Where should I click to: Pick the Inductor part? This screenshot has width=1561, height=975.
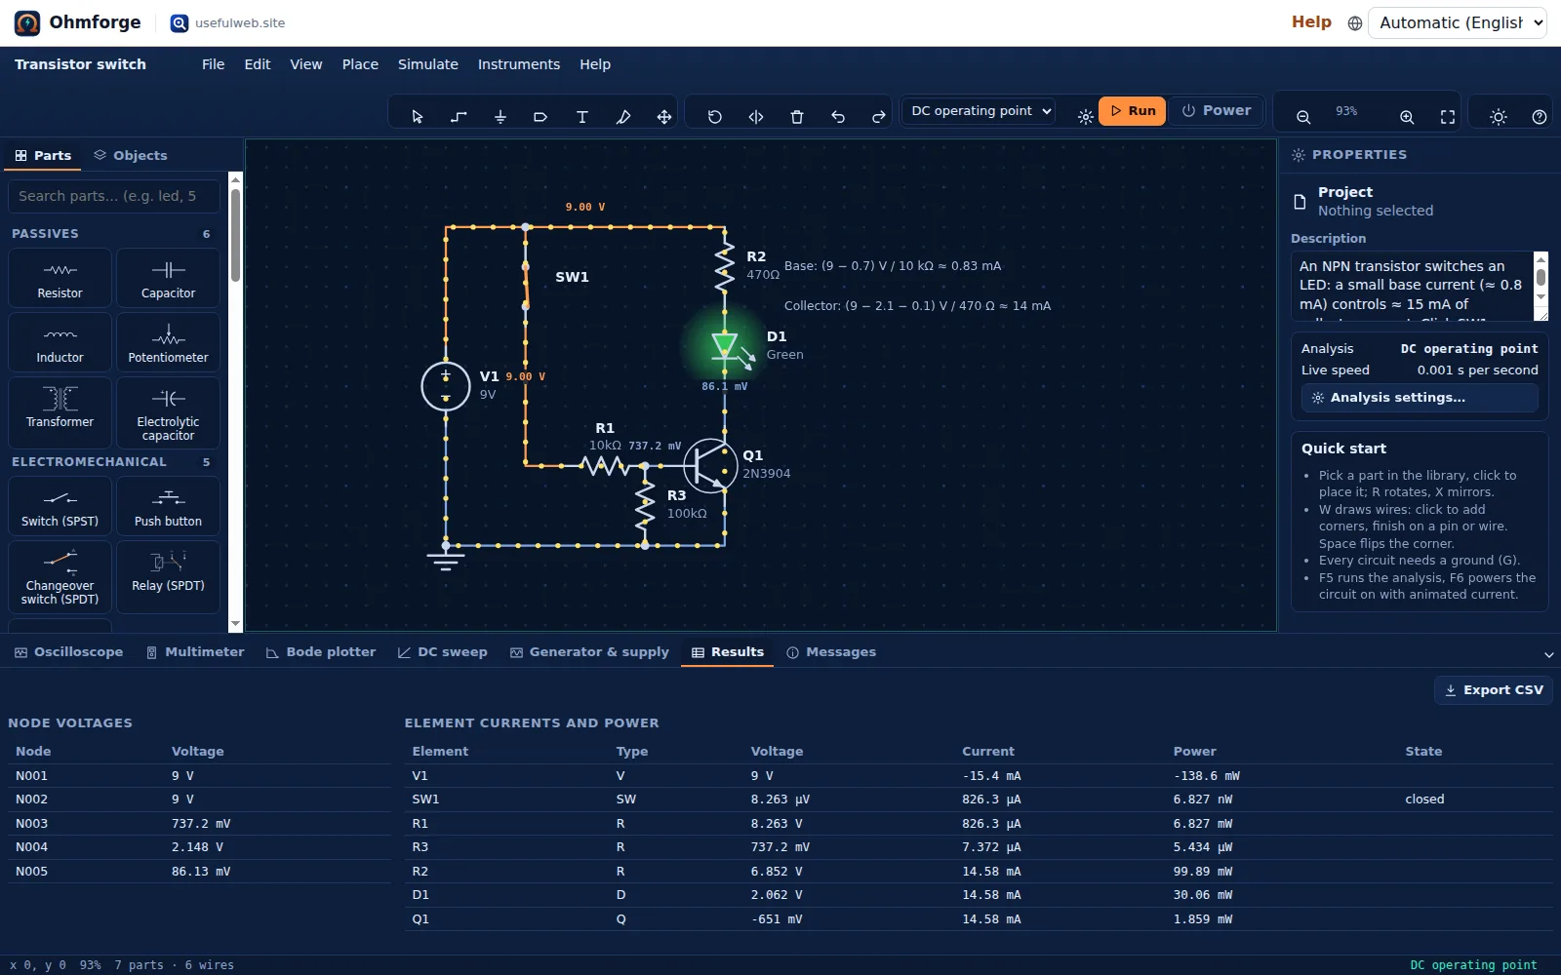click(60, 343)
